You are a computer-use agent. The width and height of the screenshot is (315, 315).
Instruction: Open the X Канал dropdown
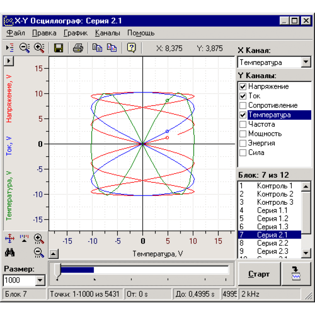305,62
